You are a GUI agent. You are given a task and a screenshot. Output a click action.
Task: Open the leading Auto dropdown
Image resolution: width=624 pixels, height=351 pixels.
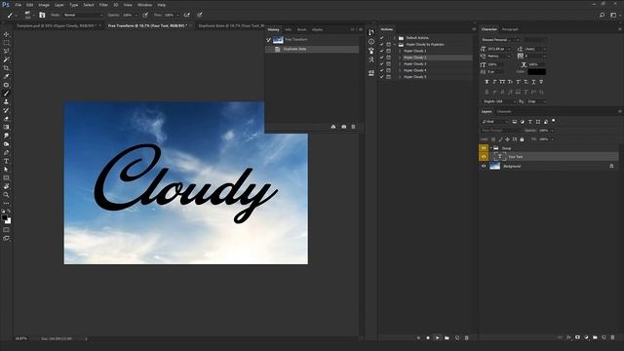click(x=535, y=49)
